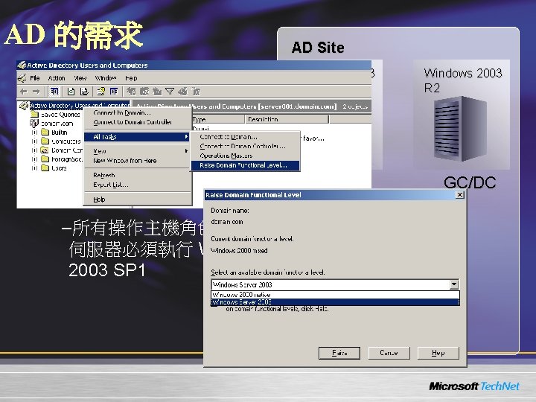Click the greyed New Organizational Unit toolbar icon

[x=157, y=92]
